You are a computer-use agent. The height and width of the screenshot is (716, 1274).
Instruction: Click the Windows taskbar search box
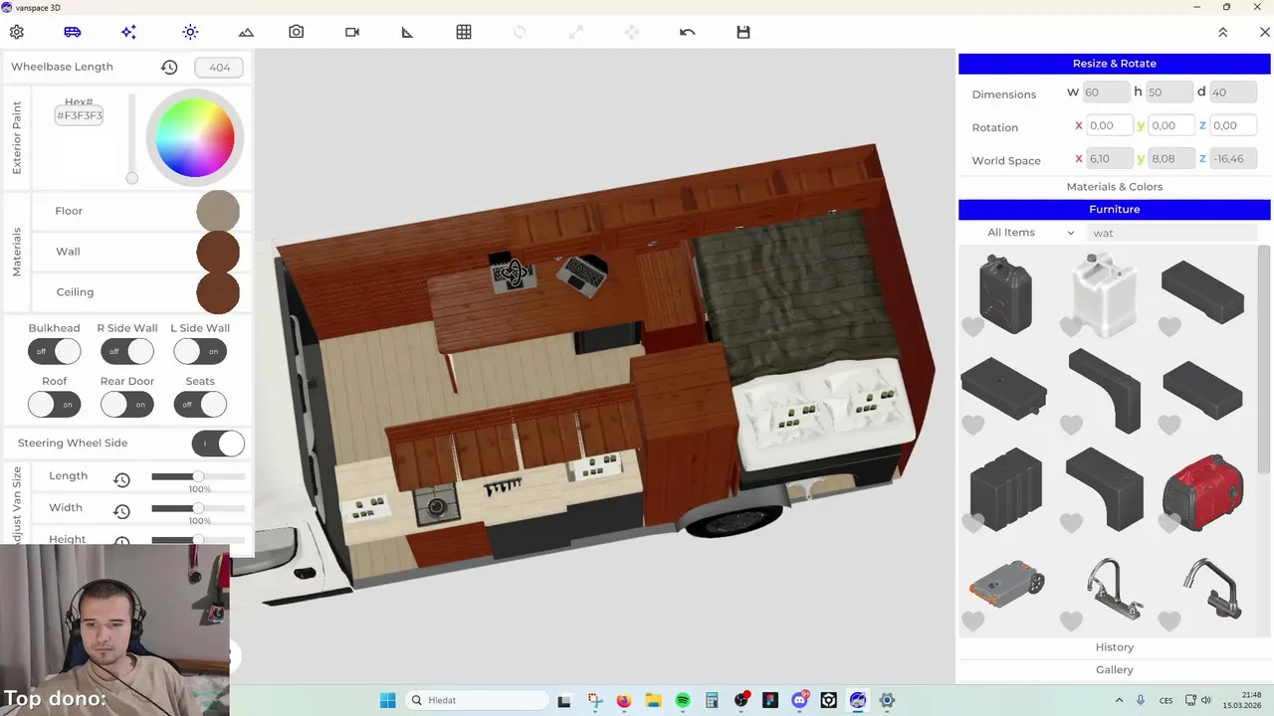click(x=479, y=700)
